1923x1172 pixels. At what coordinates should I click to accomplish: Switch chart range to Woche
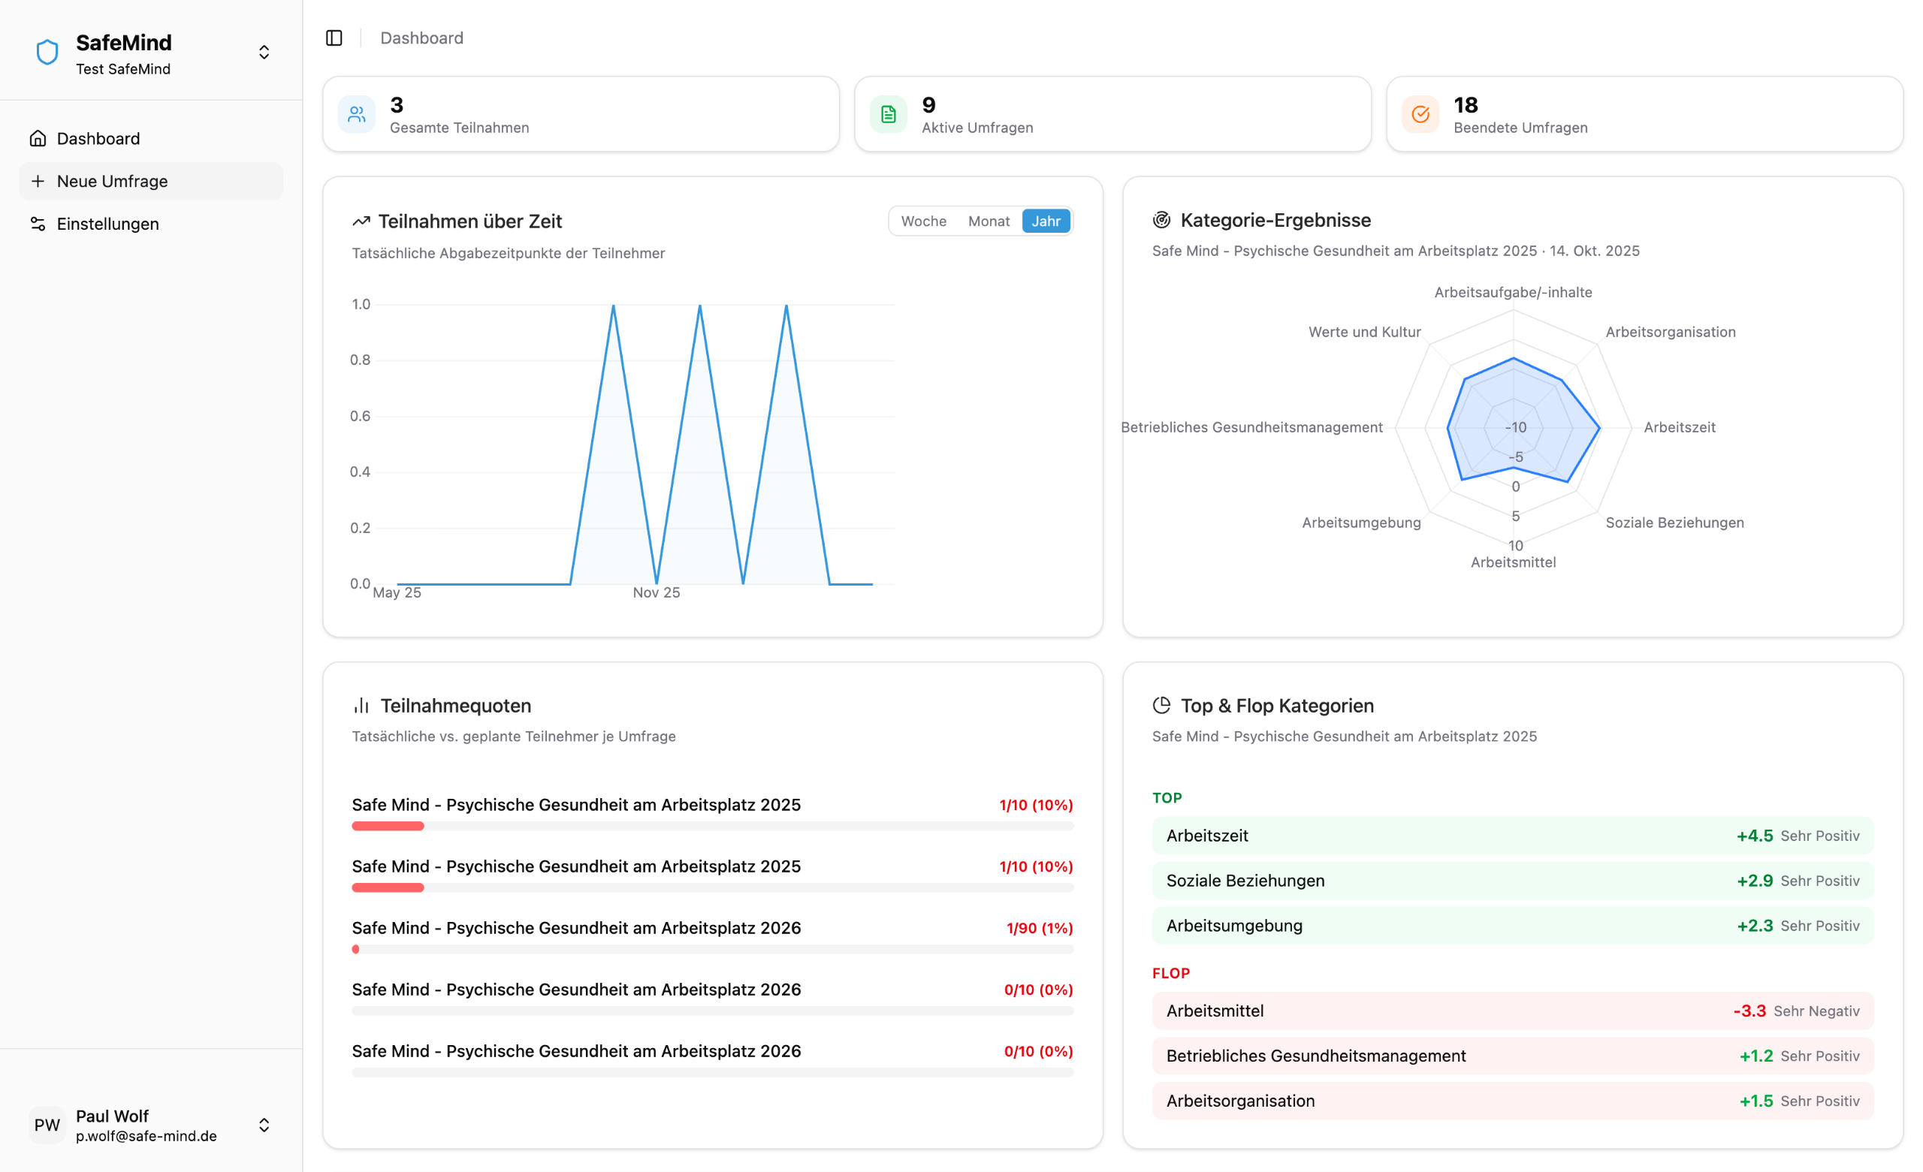pos(923,221)
